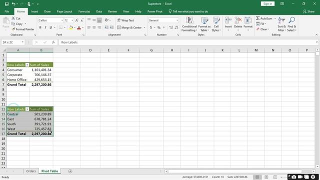Save the workbook with the disk icon
Screen dimensions: 320x180
tap(6, 4)
